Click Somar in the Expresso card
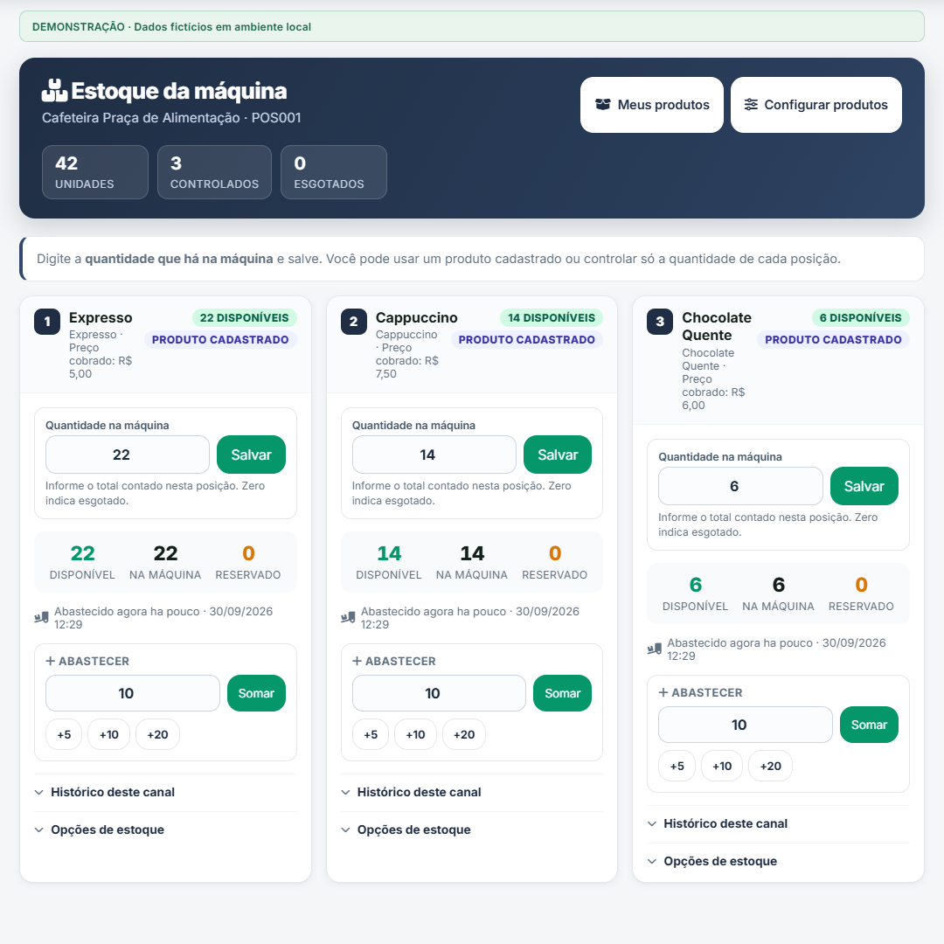Viewport: 944px width, 944px height. tap(256, 693)
